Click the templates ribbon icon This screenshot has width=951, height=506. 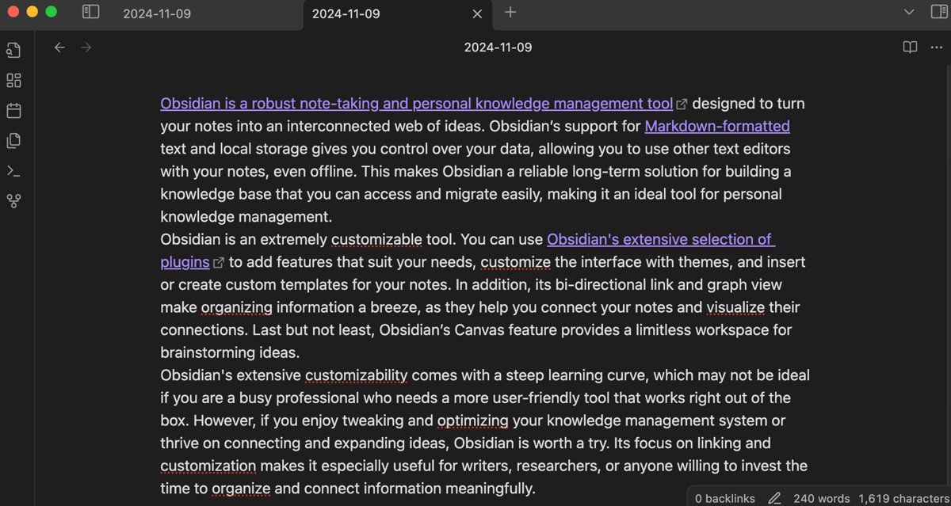(x=13, y=141)
